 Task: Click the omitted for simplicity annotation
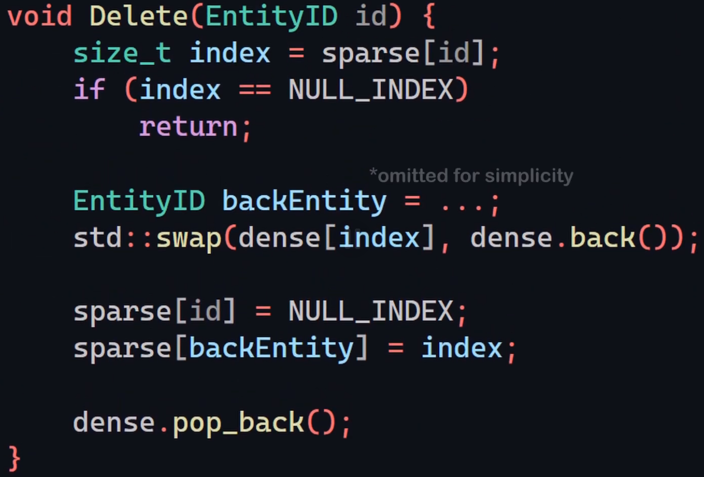coord(471,176)
